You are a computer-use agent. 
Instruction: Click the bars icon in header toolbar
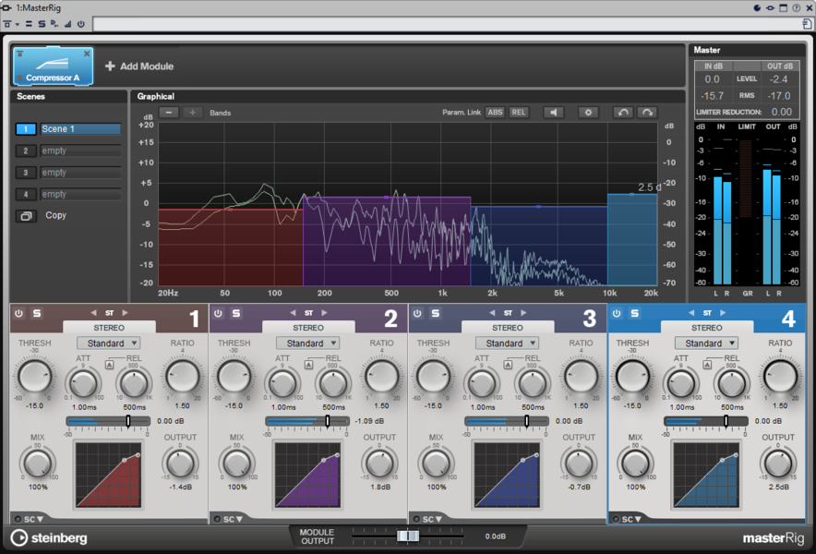pyautogui.click(x=67, y=24)
